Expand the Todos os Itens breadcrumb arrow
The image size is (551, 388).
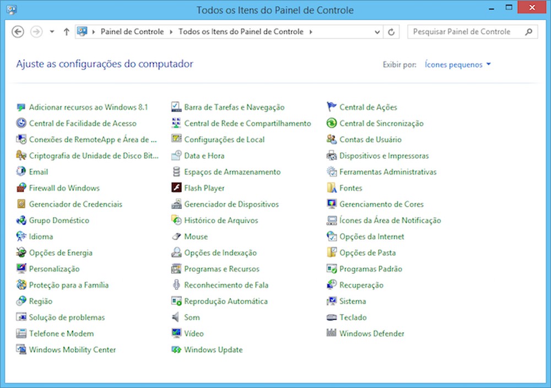[x=311, y=32]
